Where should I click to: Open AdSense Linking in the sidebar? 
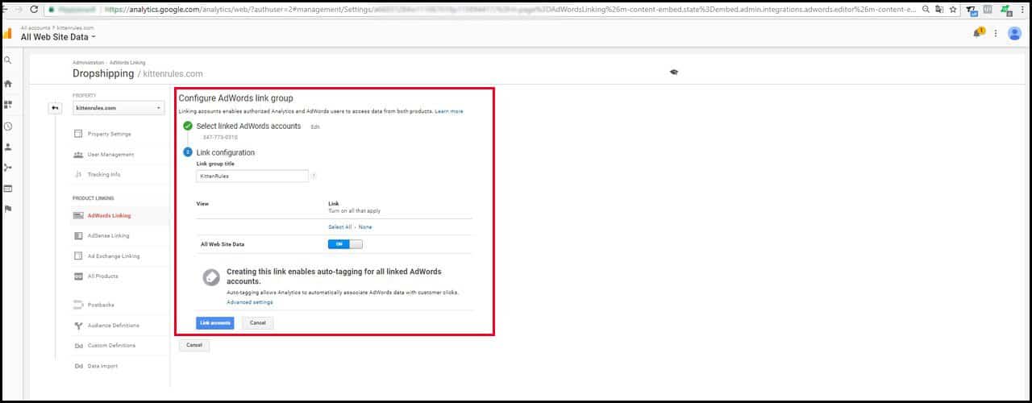tap(108, 236)
